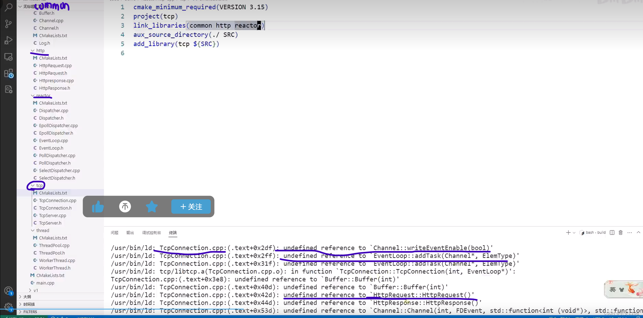The width and height of the screenshot is (643, 318).
Task: Click the star favorite icon
Action: (152, 207)
